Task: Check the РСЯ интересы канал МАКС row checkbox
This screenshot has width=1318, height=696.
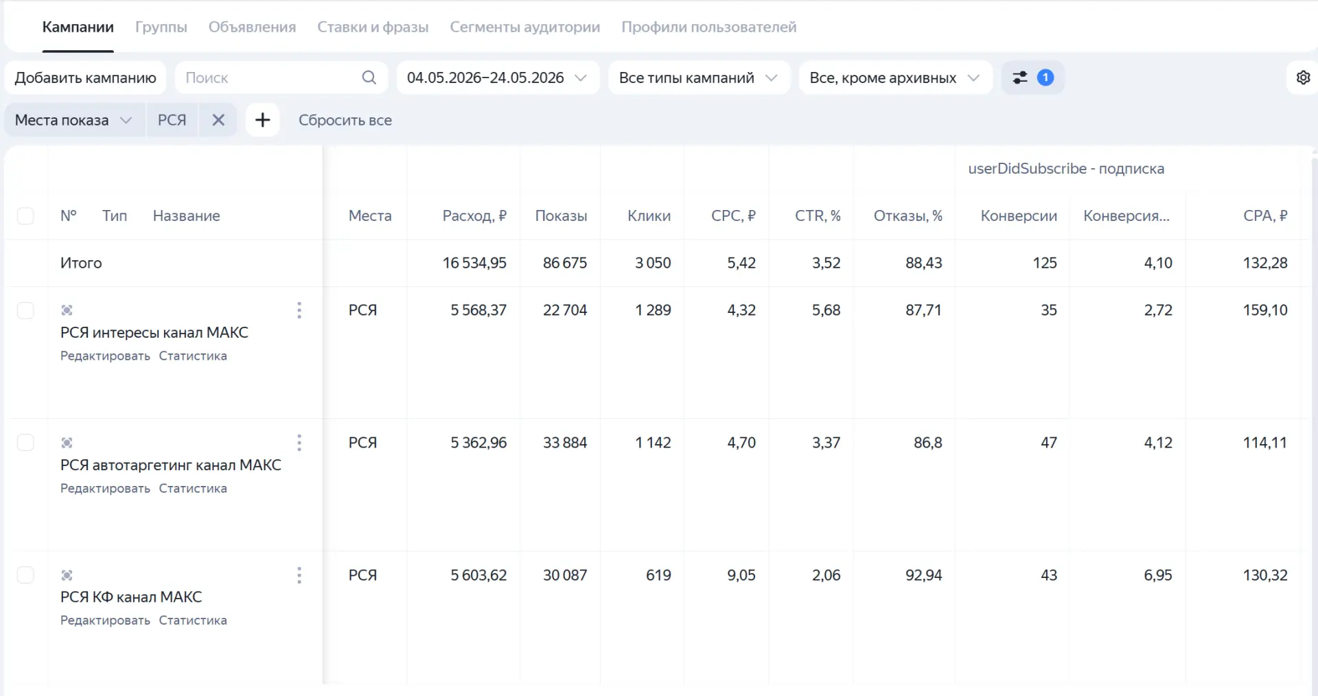Action: pos(25,310)
